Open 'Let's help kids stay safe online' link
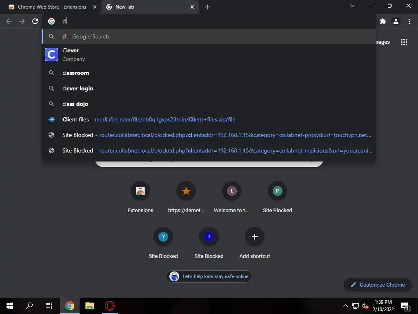The height and width of the screenshot is (314, 418). pyautogui.click(x=209, y=276)
